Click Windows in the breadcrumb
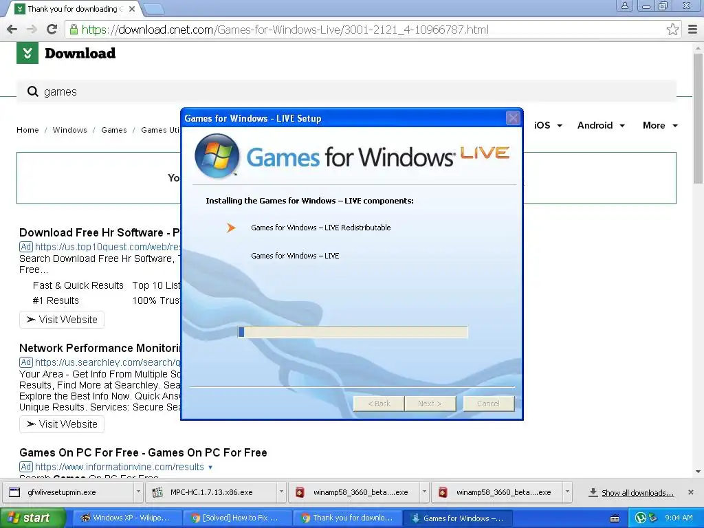Viewport: 704px width, 528px height. coord(69,130)
